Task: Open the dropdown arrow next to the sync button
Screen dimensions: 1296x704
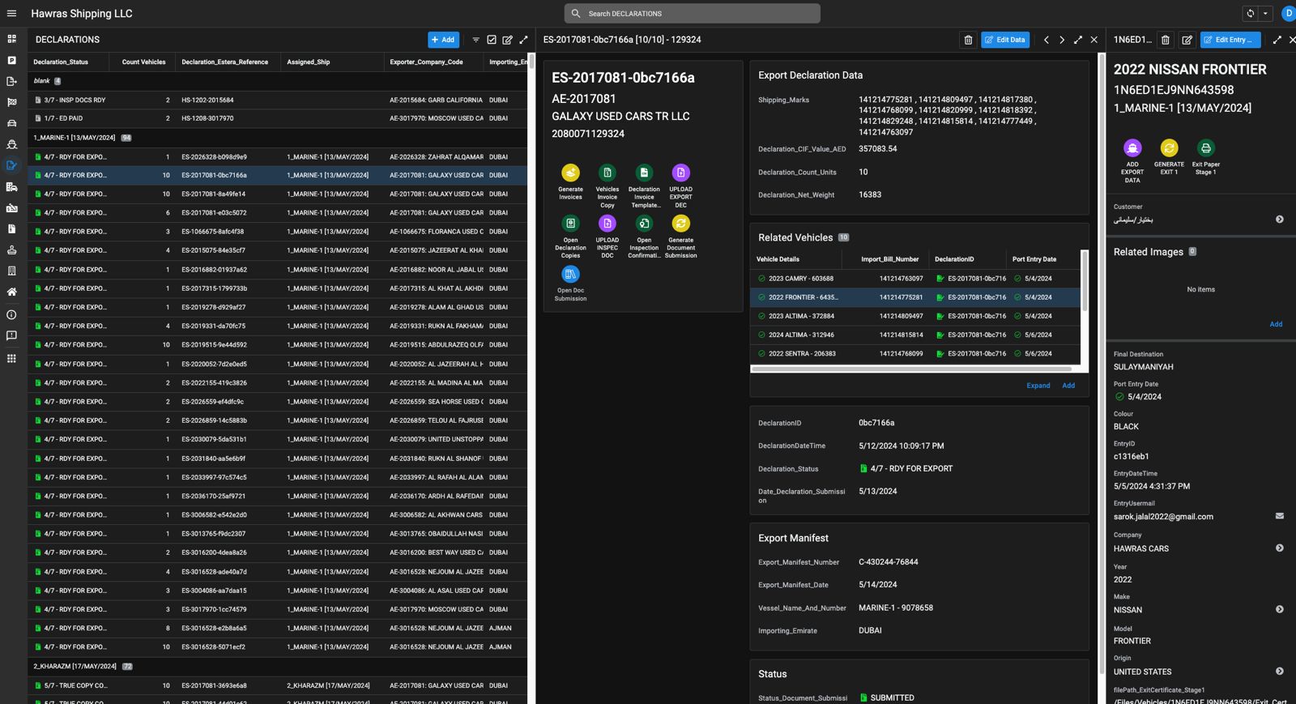Action: coord(1265,14)
